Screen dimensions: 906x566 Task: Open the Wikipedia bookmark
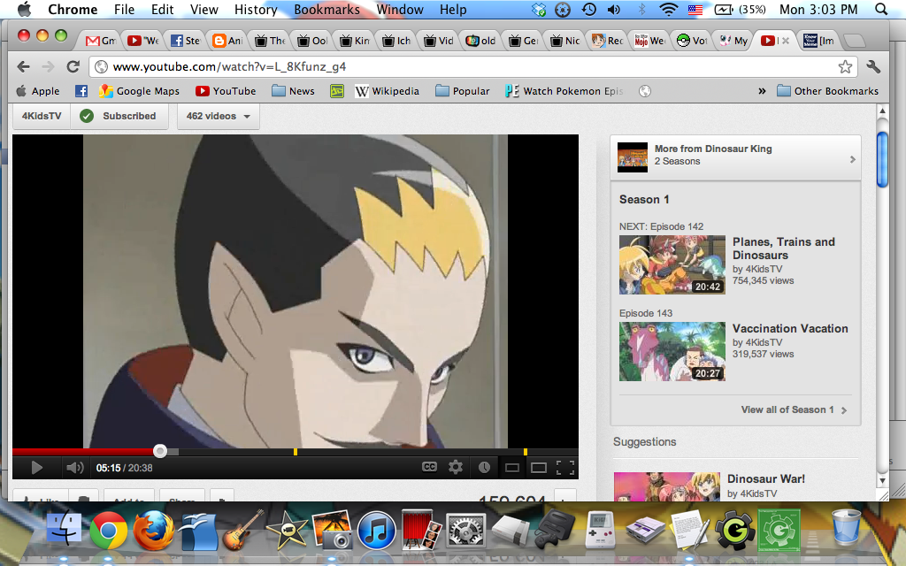pos(387,91)
